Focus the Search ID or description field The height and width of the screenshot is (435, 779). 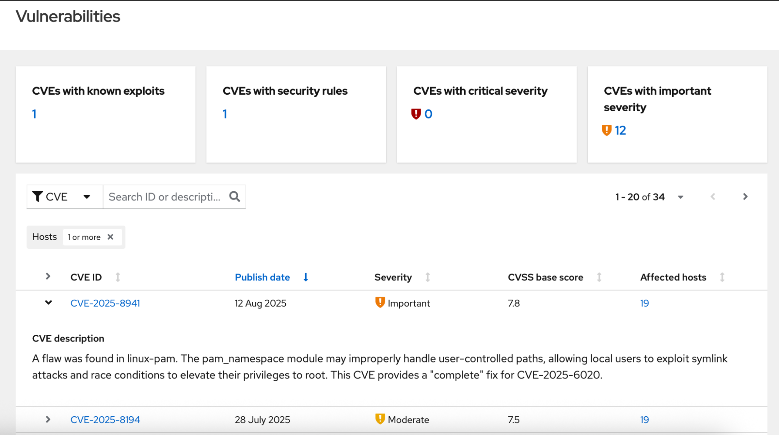[164, 197]
